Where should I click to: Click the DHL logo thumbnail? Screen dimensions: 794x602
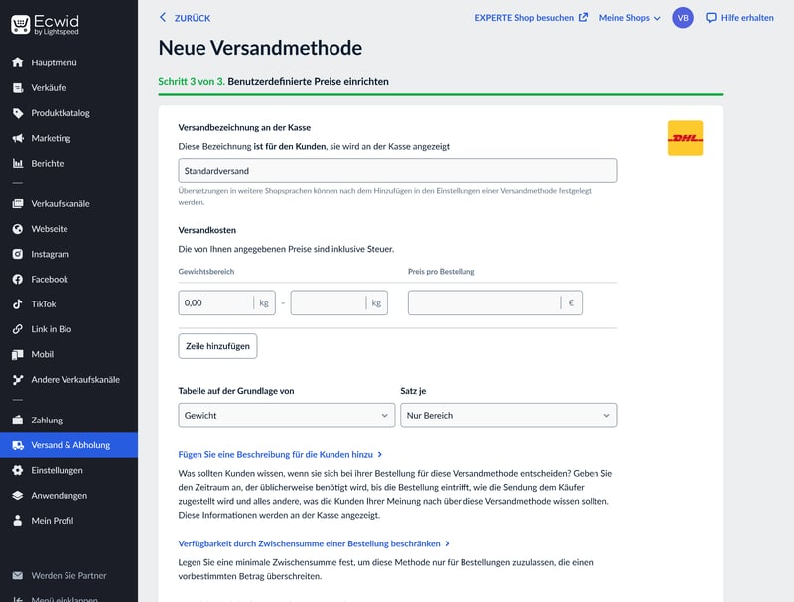(x=685, y=138)
